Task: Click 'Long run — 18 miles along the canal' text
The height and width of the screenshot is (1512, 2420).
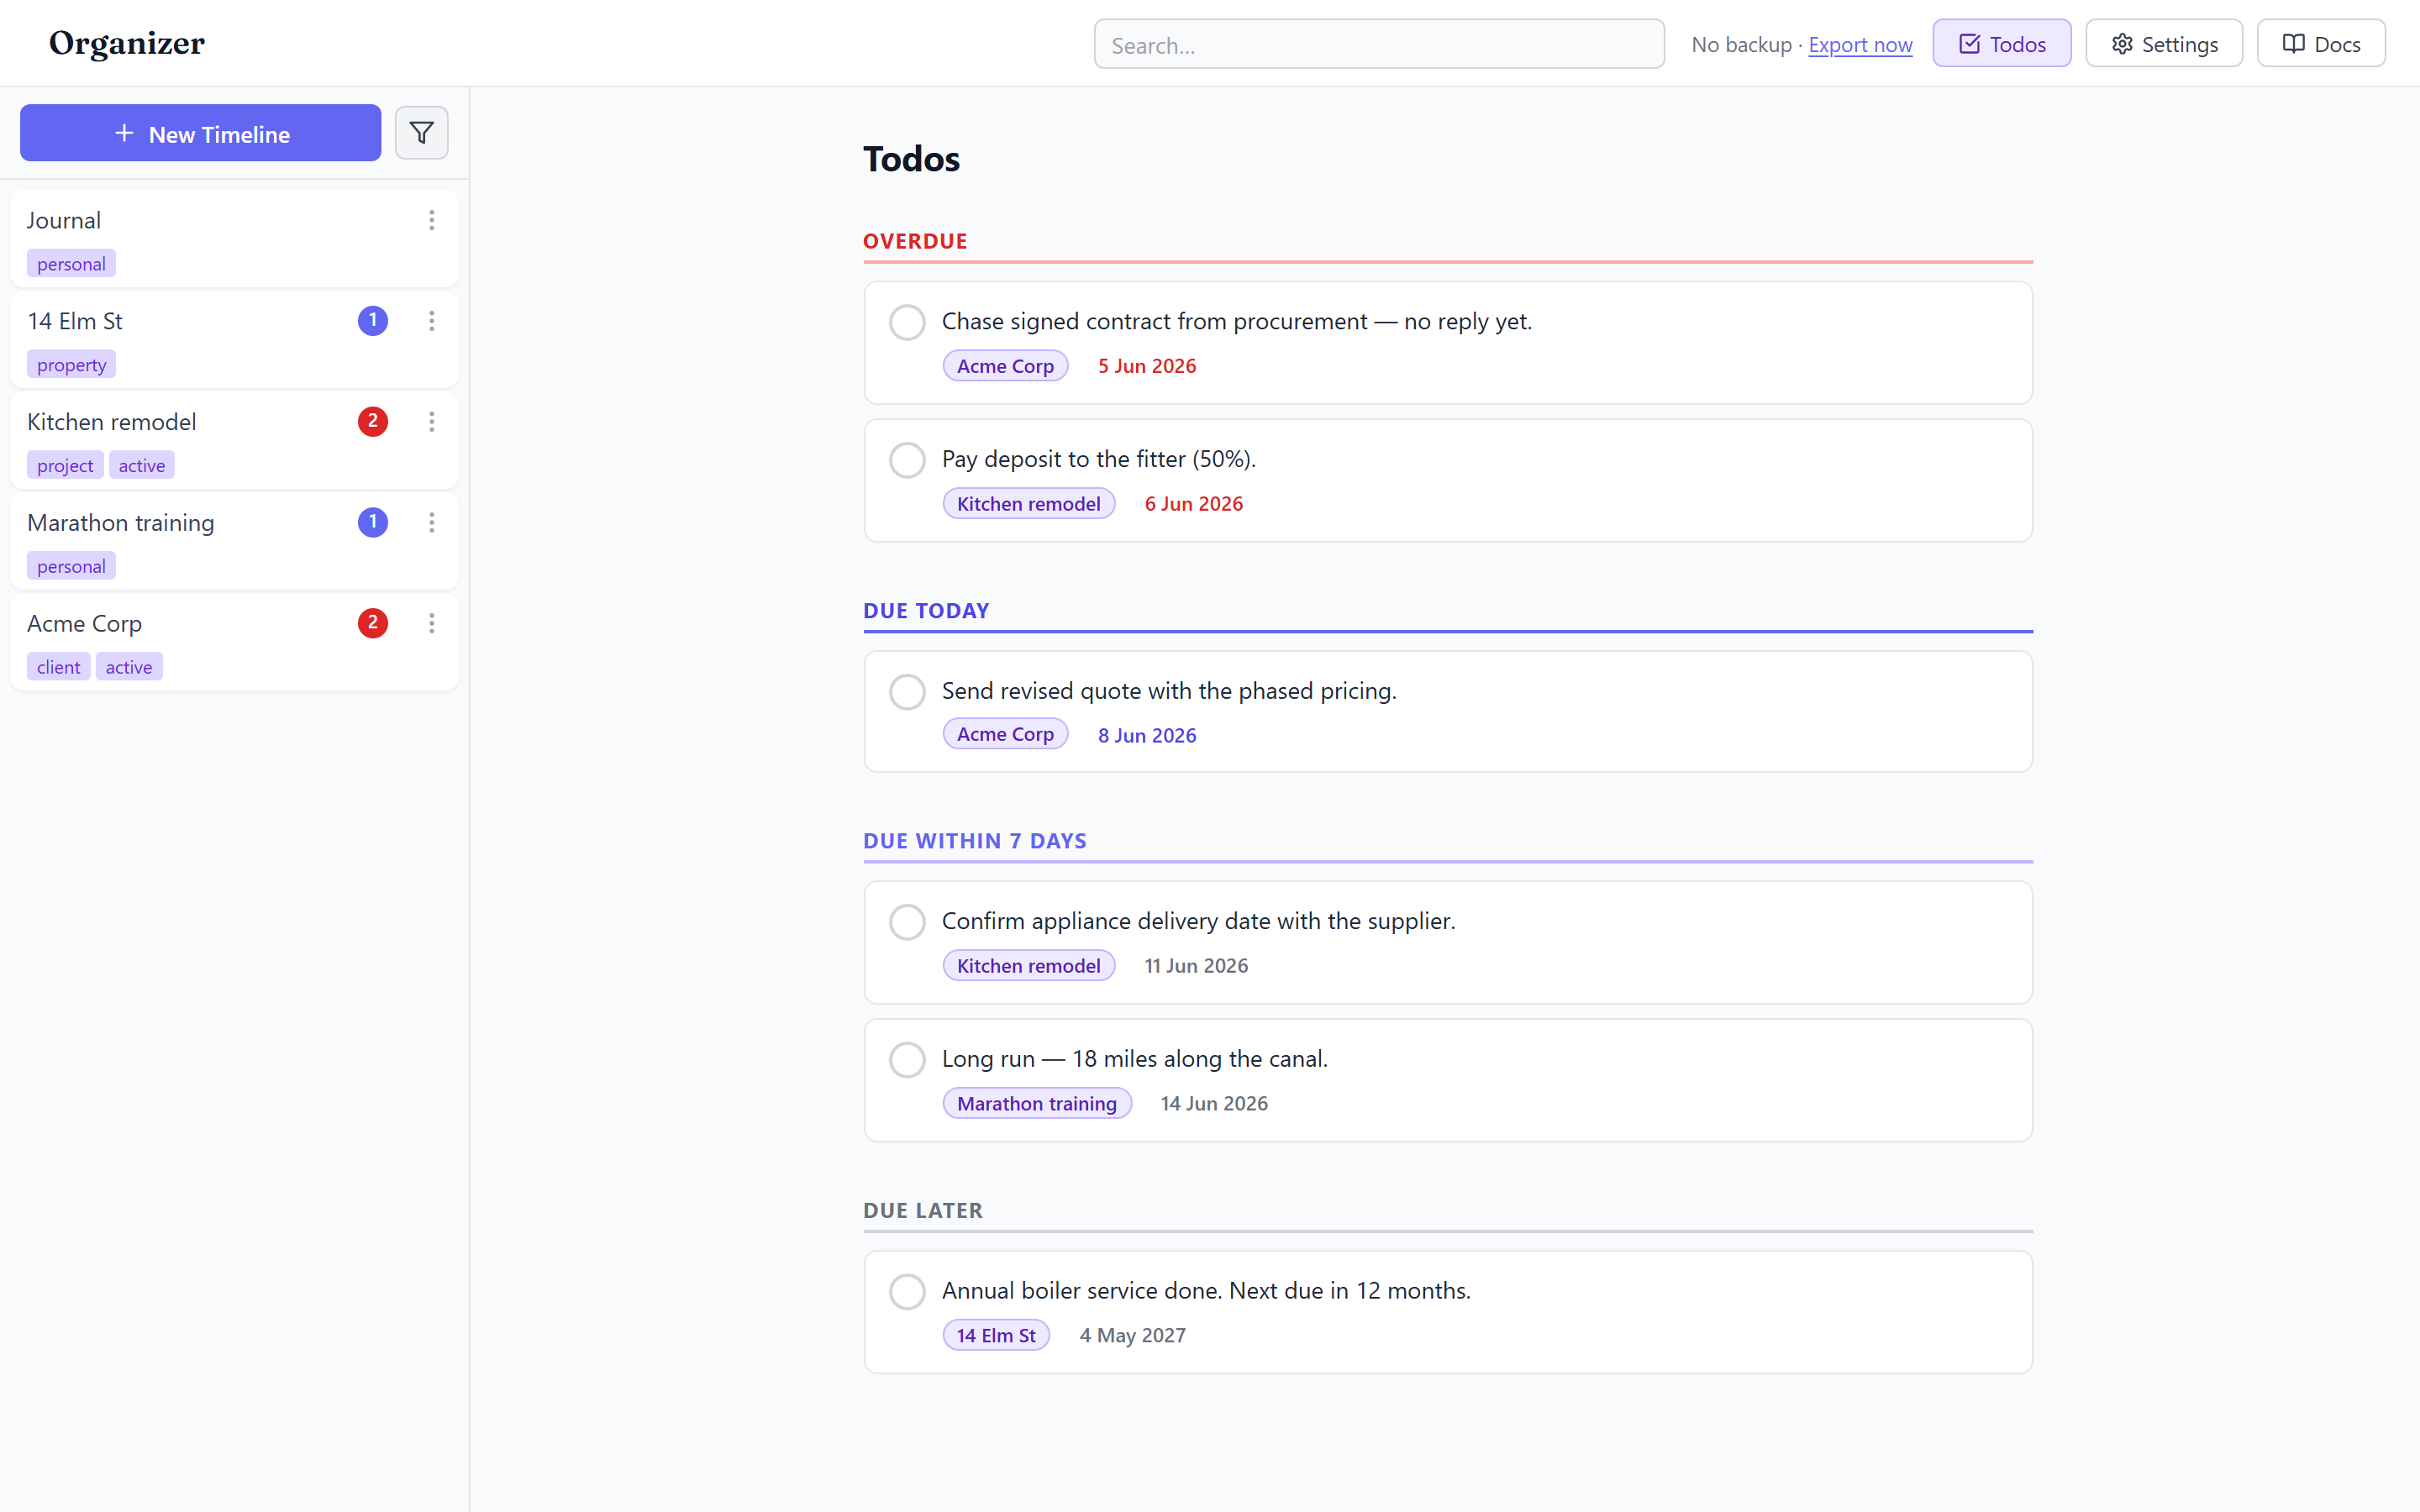Action: tap(1135, 1059)
